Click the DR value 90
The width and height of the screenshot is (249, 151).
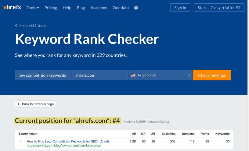tap(144, 141)
